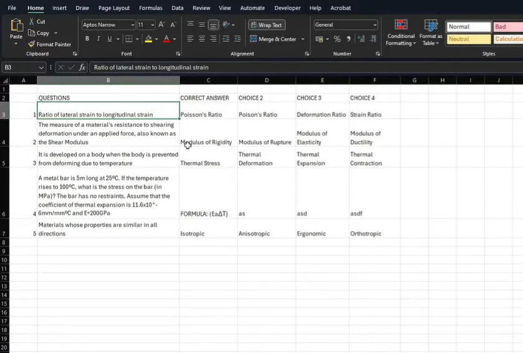Click the Cut scissors icon
Viewport: 523px width, 353px height.
[x=32, y=22]
